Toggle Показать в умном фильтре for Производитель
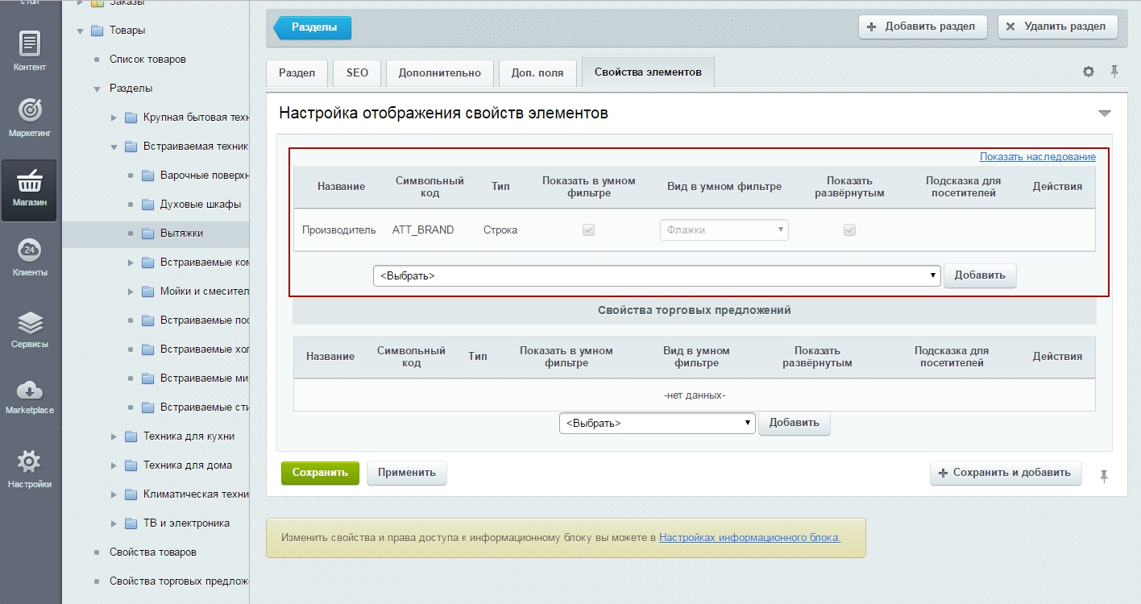 [589, 230]
